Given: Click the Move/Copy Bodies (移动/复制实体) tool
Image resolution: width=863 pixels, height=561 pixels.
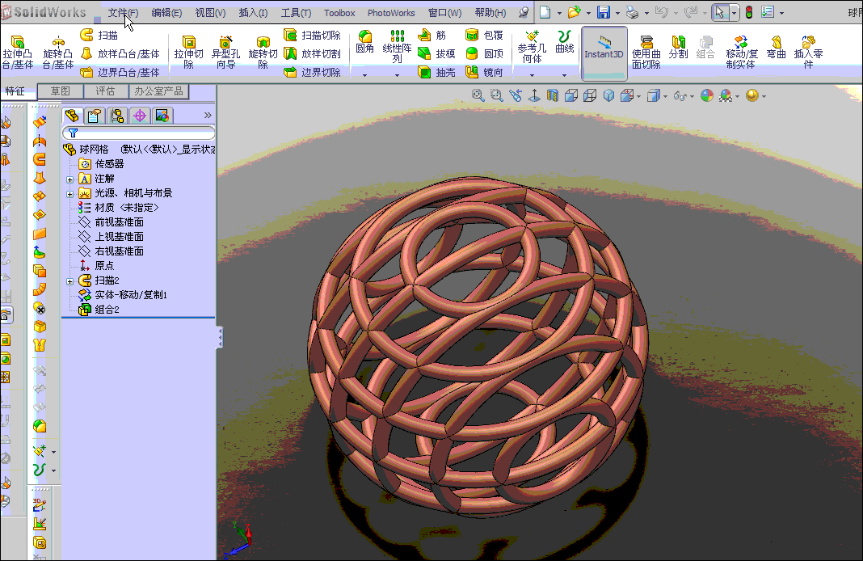Looking at the screenshot, I should [741, 53].
